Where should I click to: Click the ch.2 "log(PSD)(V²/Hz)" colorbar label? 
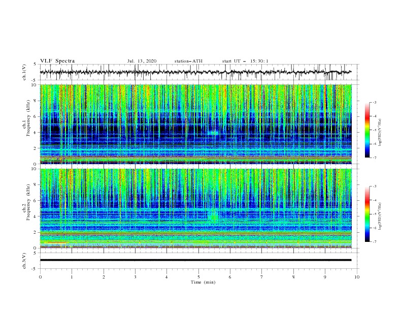[380, 216]
